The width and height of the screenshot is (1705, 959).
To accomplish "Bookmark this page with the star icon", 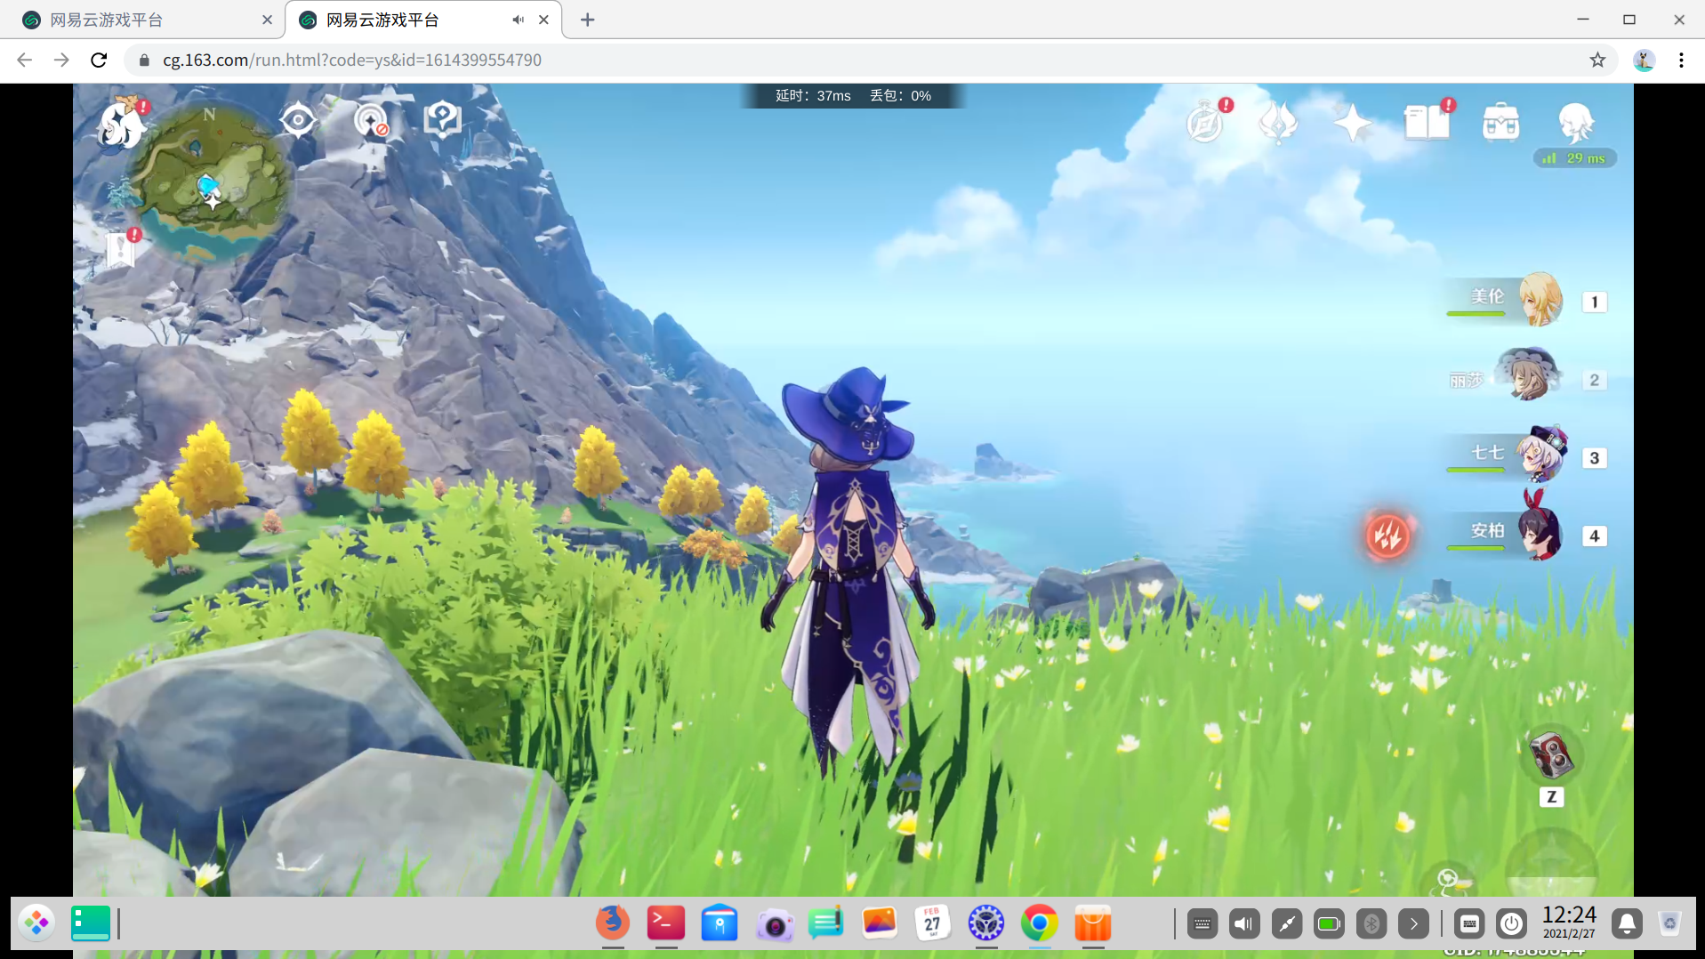I will click(x=1597, y=60).
